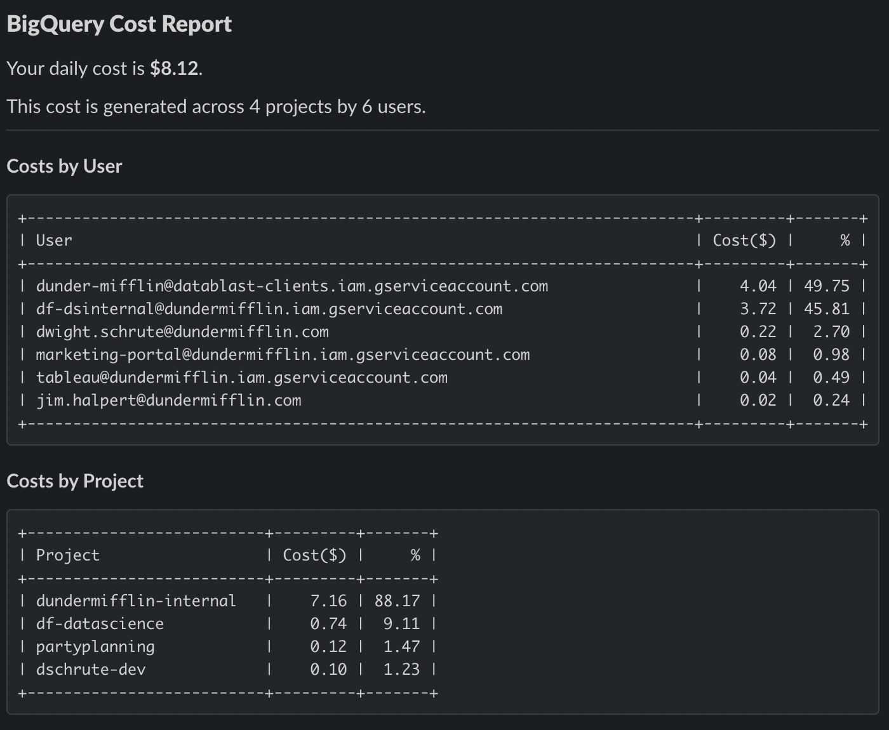The image size is (889, 730).
Task: Click dwight.schrute@dundermifflin.com in the user table
Action: tap(182, 331)
